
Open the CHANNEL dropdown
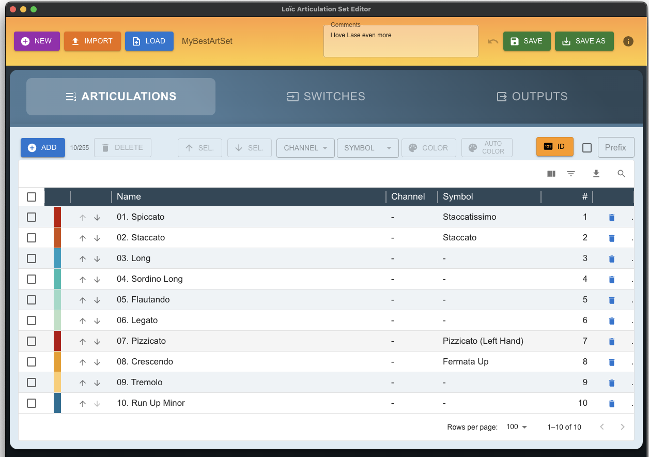tap(305, 148)
